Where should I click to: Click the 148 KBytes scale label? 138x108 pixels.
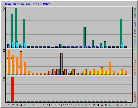(4, 78)
